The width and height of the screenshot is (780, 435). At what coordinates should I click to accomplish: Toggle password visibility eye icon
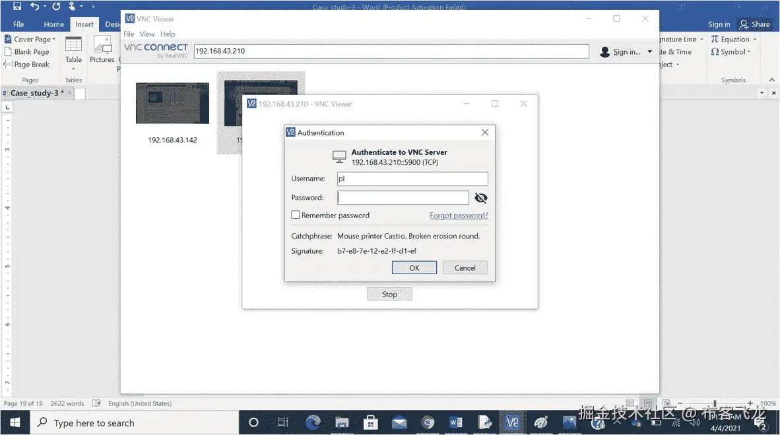480,198
